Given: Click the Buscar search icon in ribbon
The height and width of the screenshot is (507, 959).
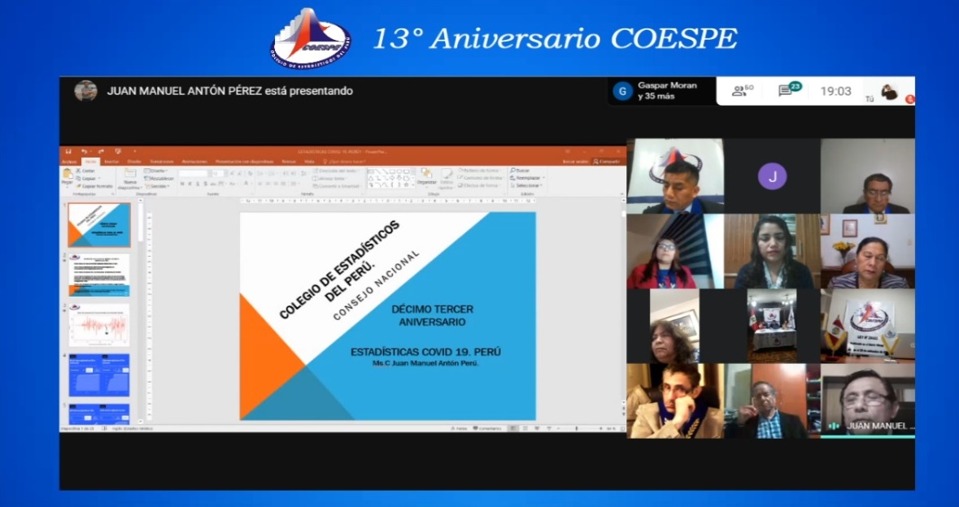Looking at the screenshot, I should click(521, 171).
